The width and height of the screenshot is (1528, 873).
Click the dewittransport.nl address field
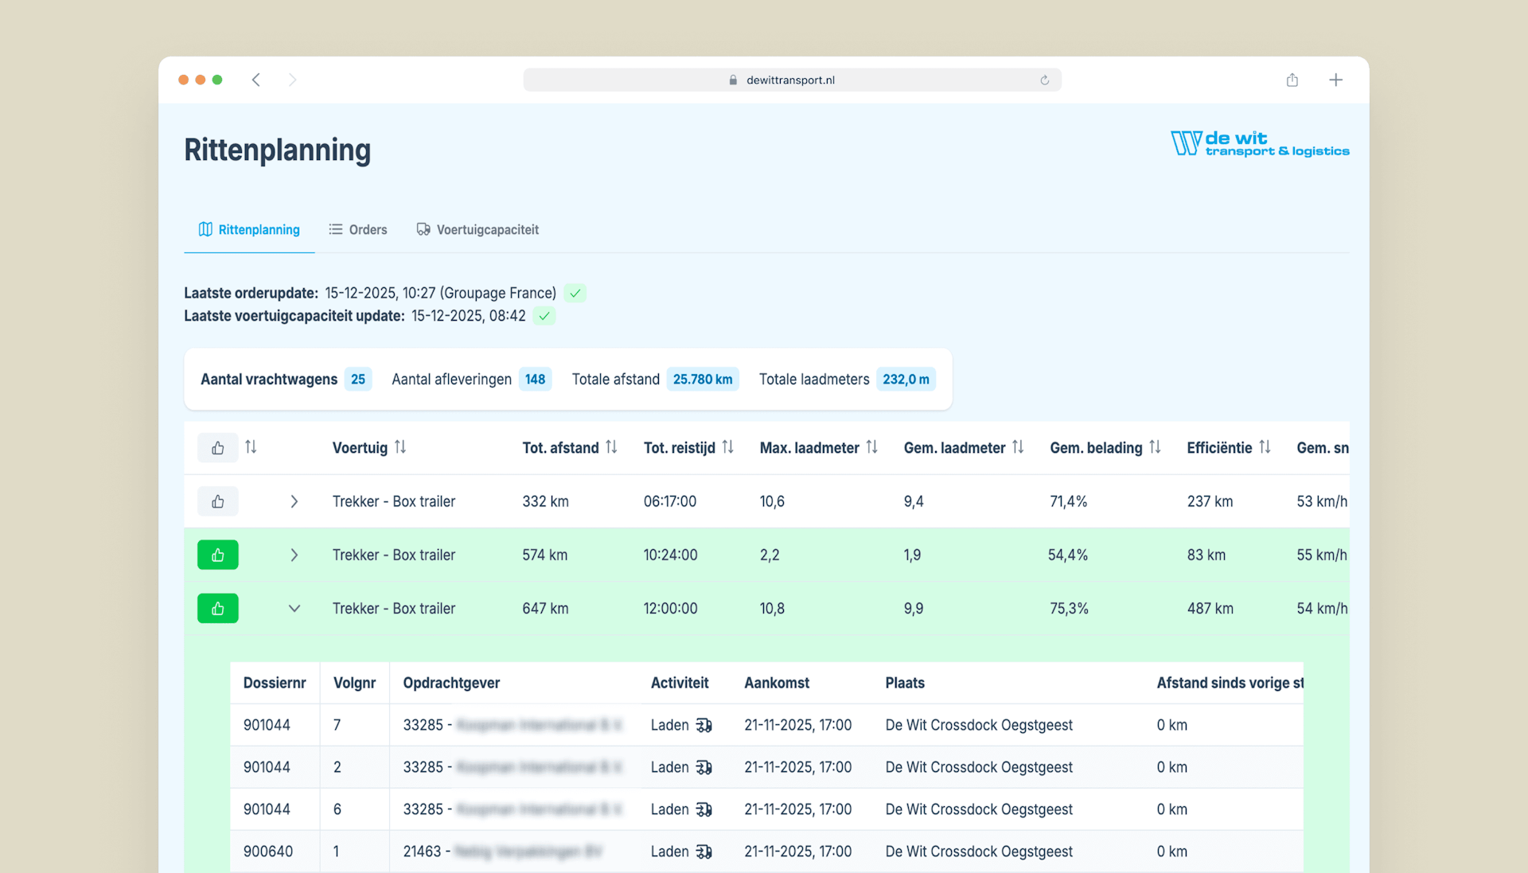coord(789,80)
